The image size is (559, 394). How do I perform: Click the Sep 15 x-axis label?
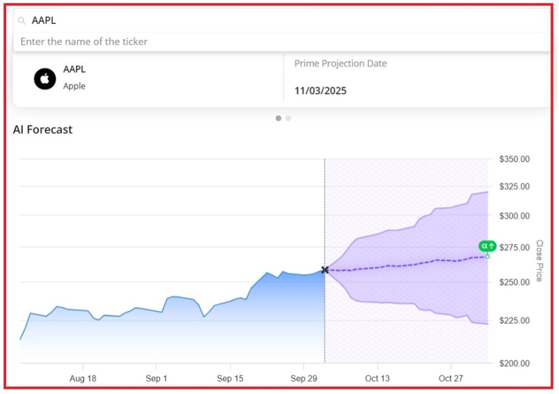(230, 378)
